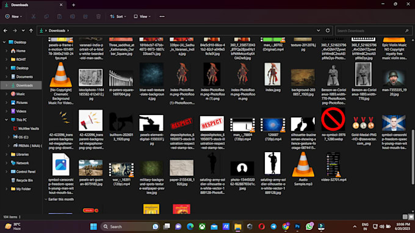
Task: Open the See more ellipsis menu
Action: (162, 16)
